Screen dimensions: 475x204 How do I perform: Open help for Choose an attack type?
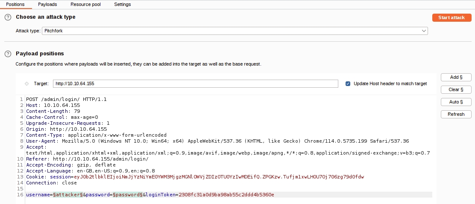tap(8, 17)
